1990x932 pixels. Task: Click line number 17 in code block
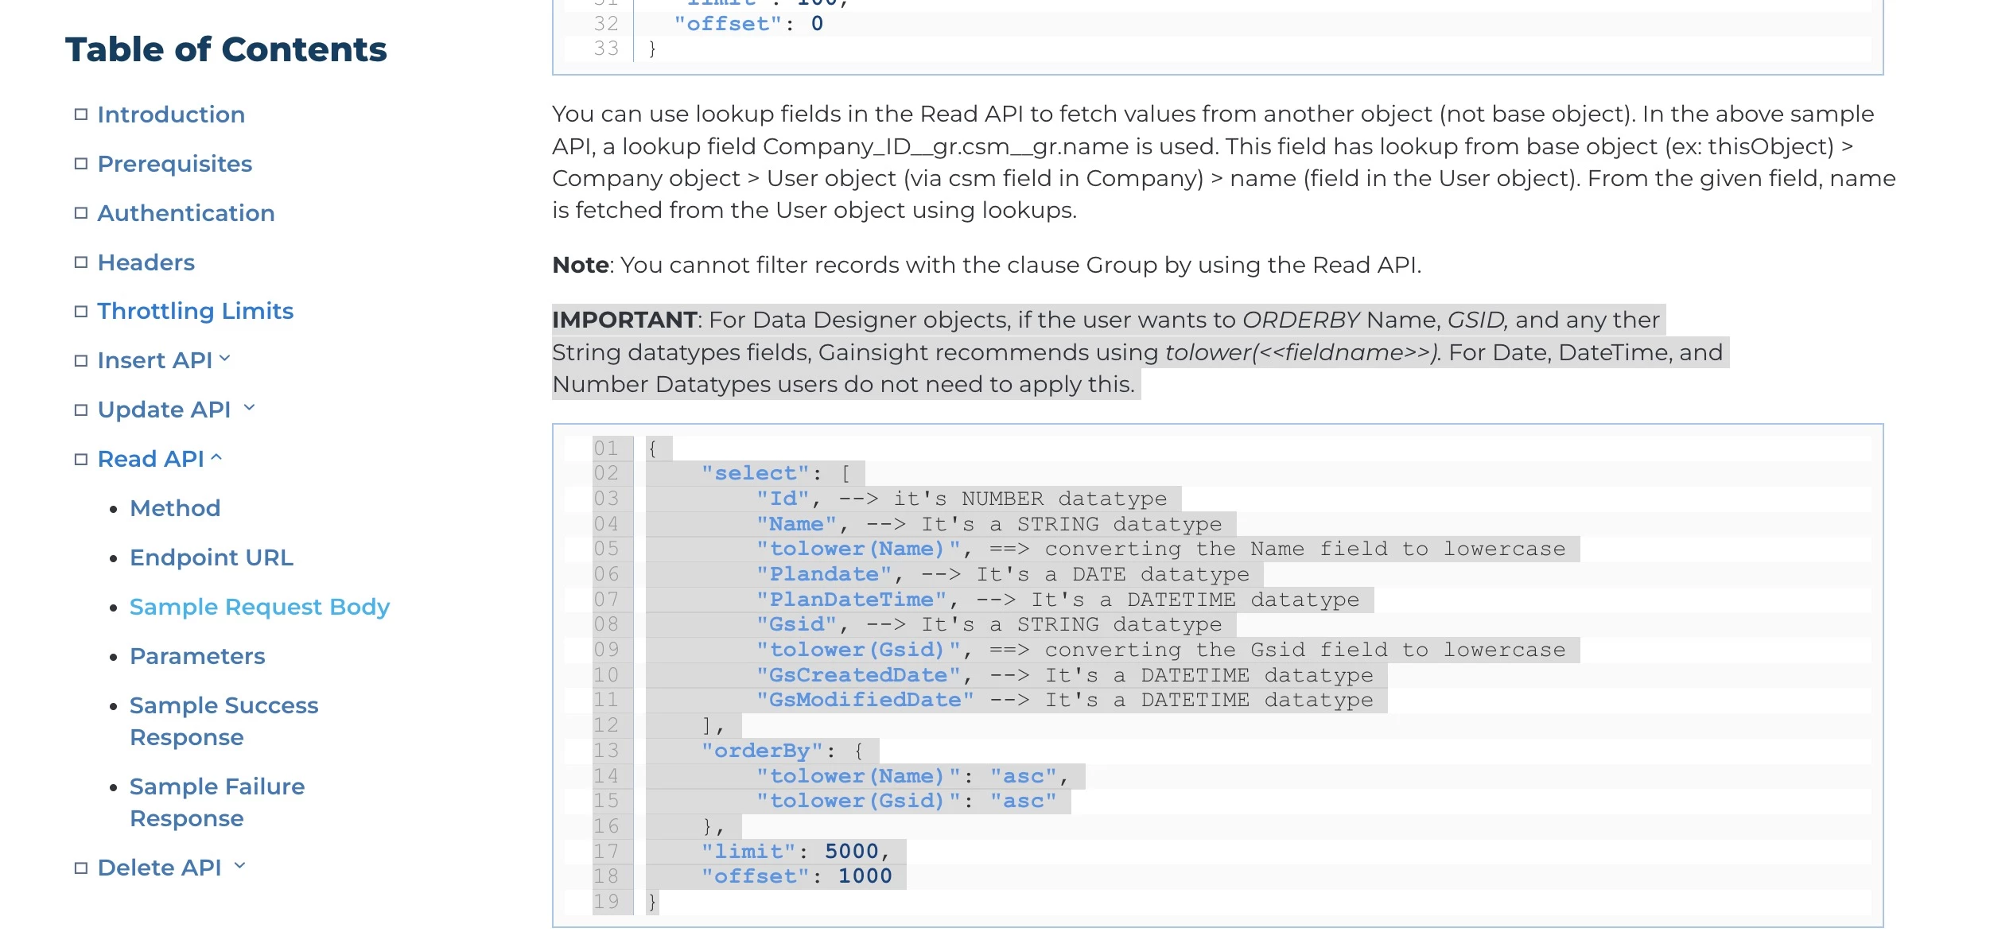coord(606,852)
